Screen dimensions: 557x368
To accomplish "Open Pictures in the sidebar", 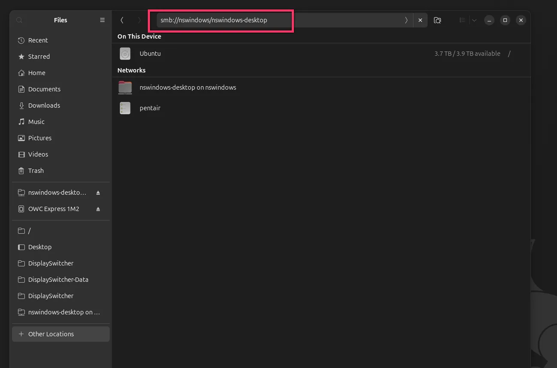I will click(x=61, y=138).
